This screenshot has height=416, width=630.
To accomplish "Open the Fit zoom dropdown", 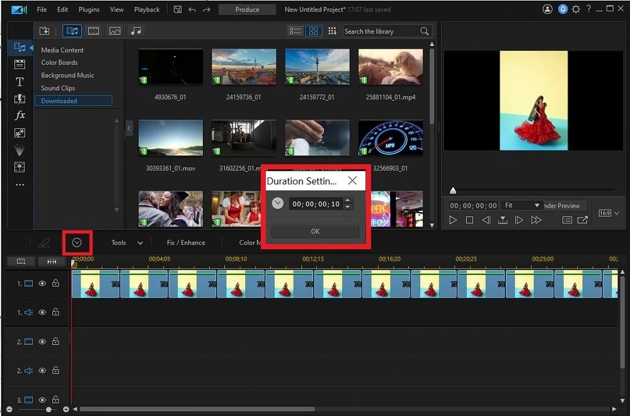I will pyautogui.click(x=521, y=205).
